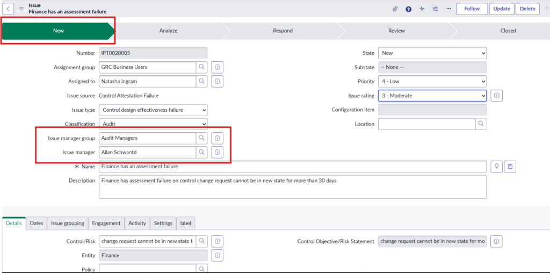The width and height of the screenshot is (550, 273).
Task: Click the paperclip attachments icon
Action: (x=395, y=9)
